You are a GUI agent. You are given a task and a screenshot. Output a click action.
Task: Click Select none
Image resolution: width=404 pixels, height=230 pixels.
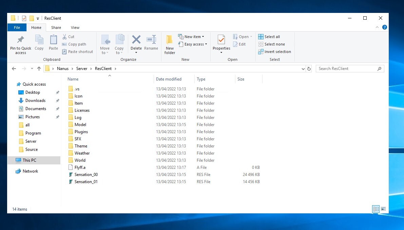272,44
